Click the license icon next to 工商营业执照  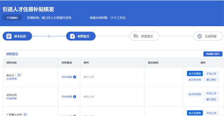25,114
